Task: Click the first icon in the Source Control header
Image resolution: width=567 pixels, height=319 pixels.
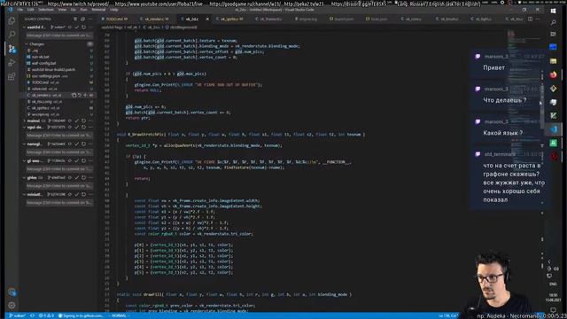Action: (75, 19)
